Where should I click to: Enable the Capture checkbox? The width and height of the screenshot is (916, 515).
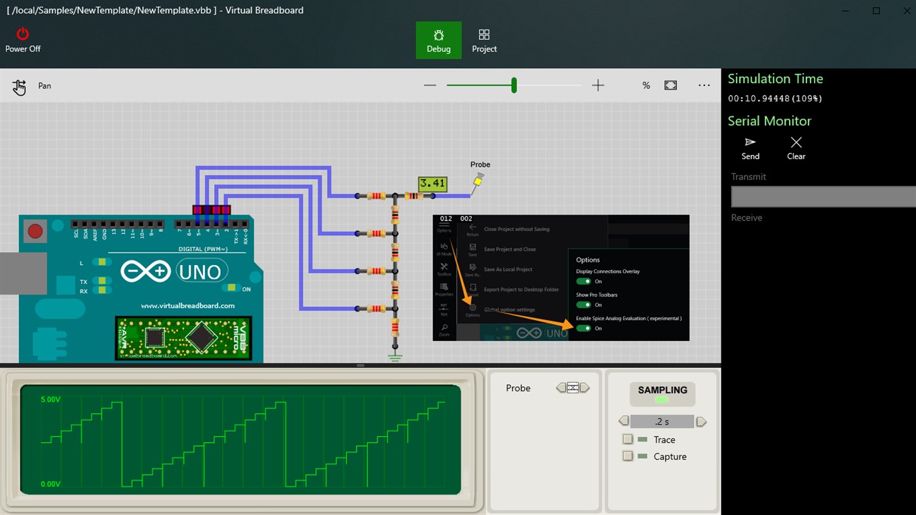click(x=627, y=456)
